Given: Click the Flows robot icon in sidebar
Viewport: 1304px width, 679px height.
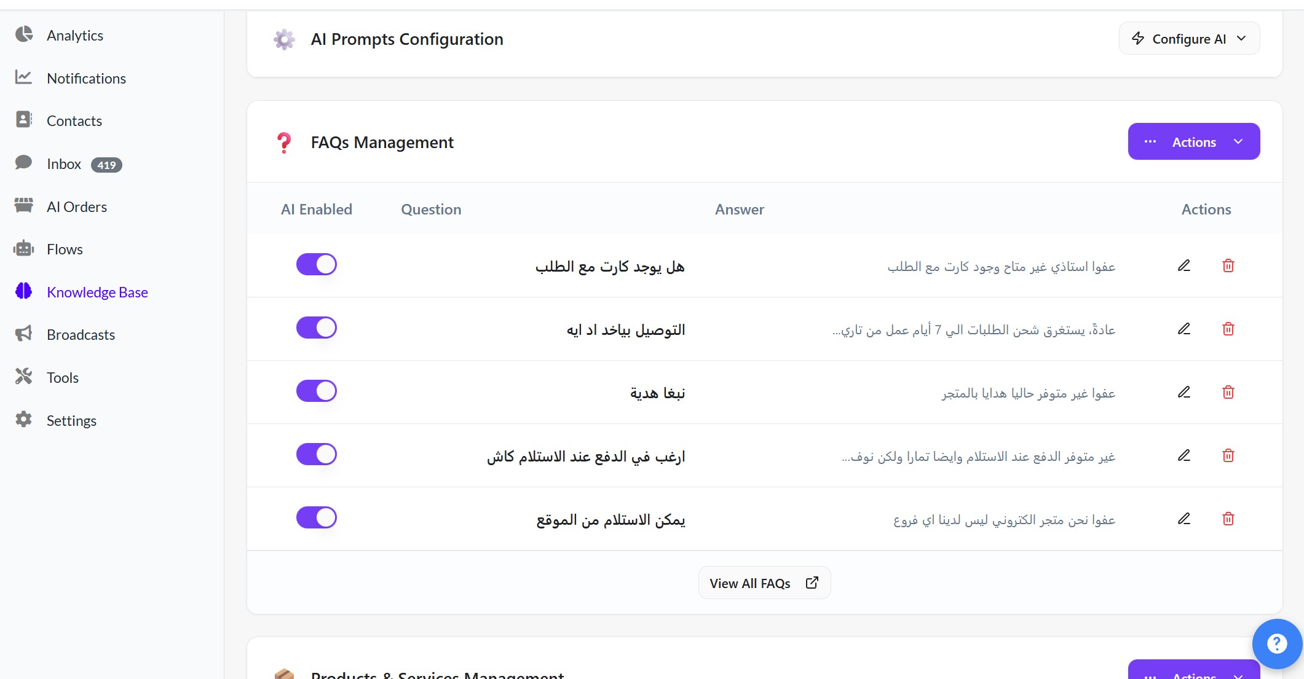Looking at the screenshot, I should [x=23, y=249].
